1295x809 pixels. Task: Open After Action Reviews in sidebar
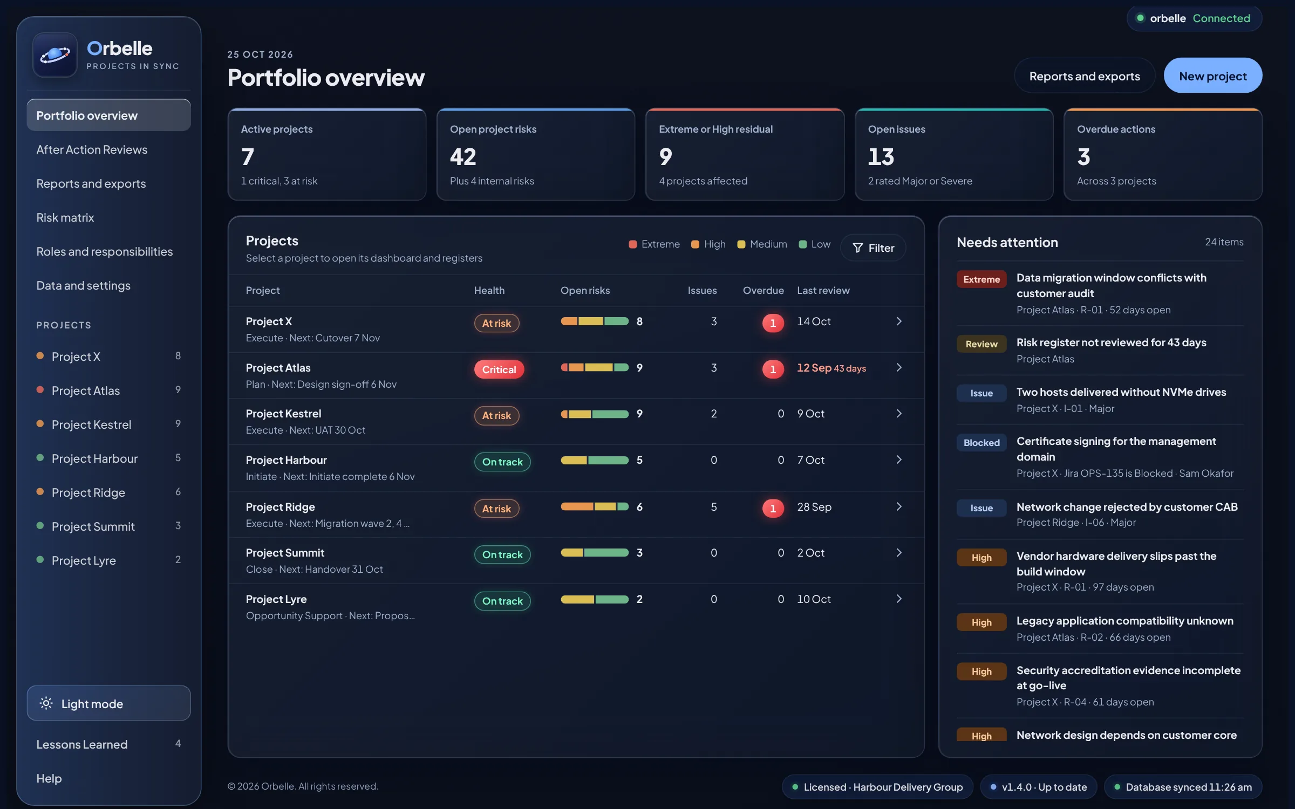click(108, 149)
